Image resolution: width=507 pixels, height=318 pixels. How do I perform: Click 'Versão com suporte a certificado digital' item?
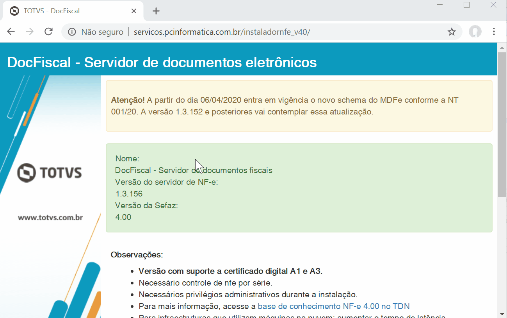click(231, 271)
